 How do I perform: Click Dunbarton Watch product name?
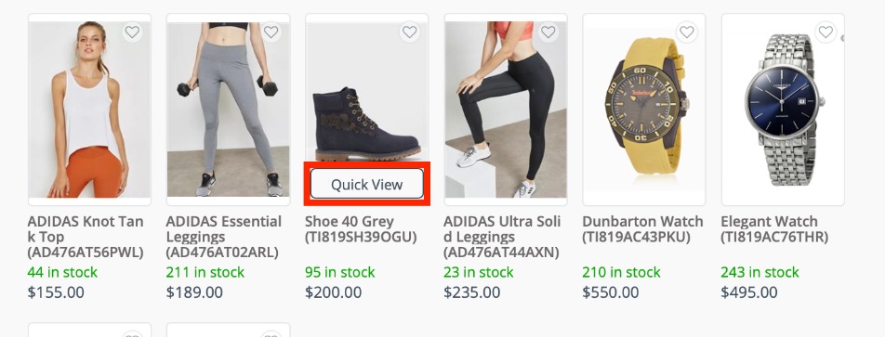[x=643, y=228]
